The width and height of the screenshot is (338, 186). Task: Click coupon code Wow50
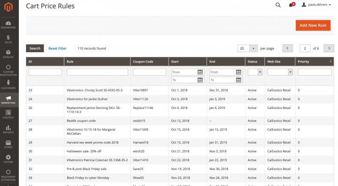[x=138, y=178]
